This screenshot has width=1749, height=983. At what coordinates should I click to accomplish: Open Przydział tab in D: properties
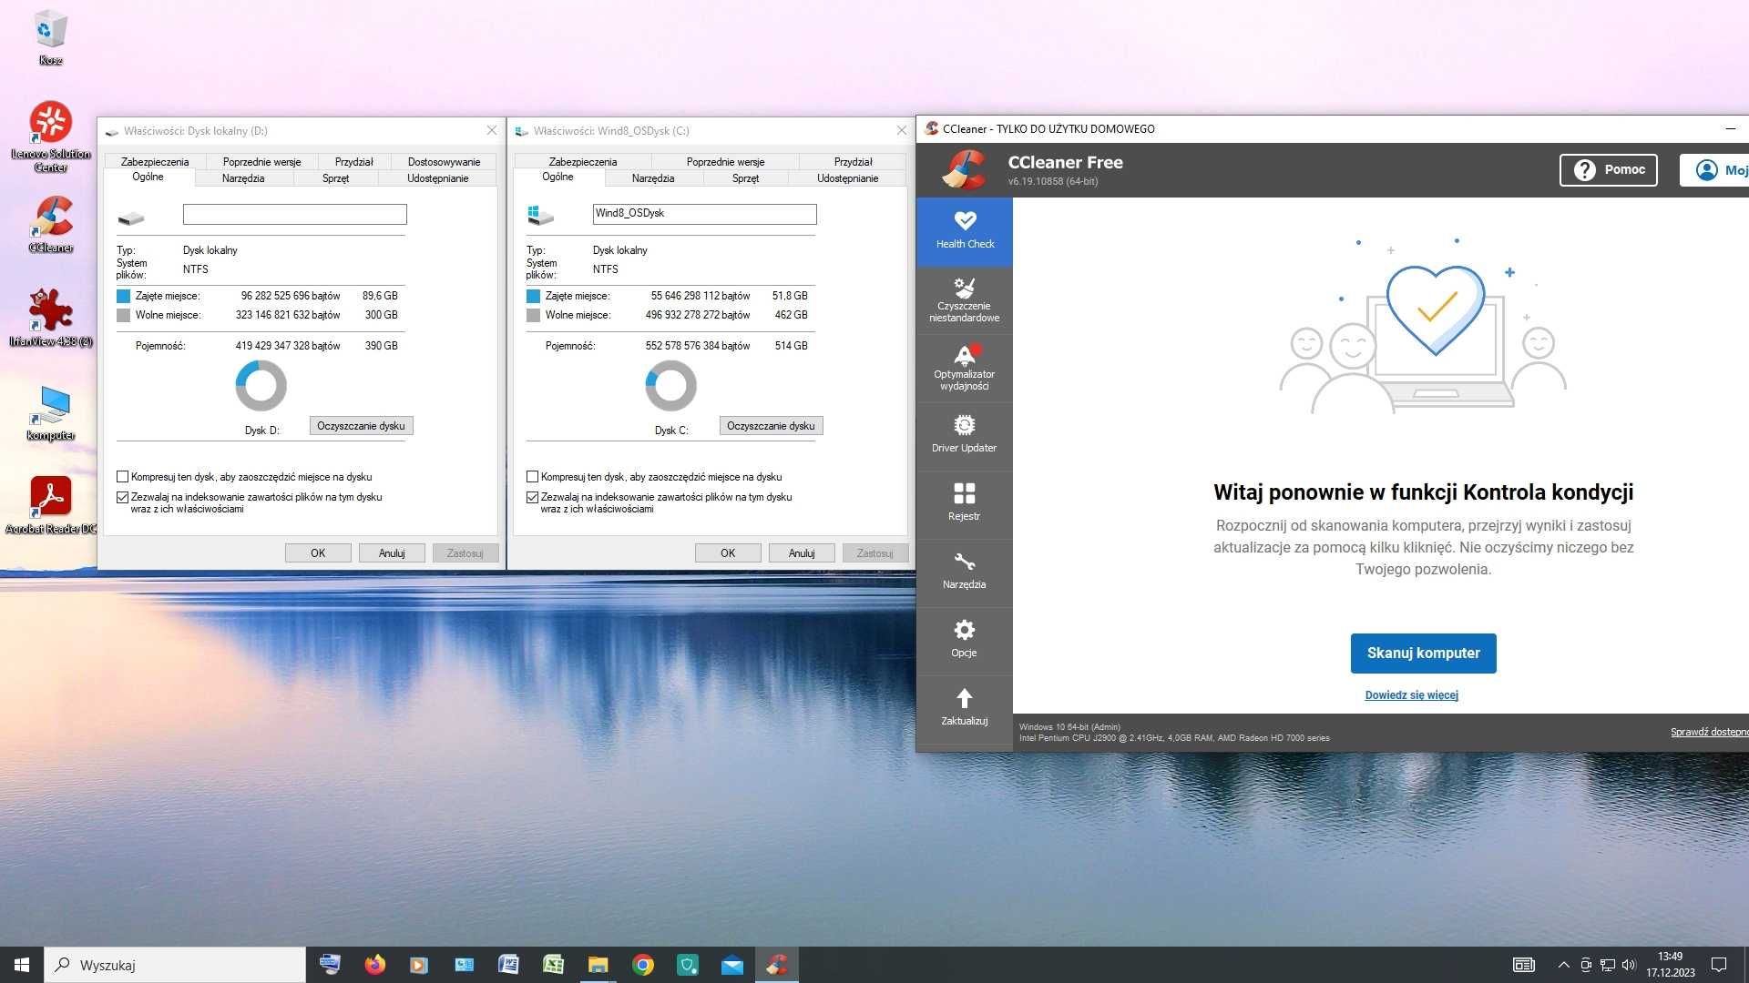tap(353, 162)
